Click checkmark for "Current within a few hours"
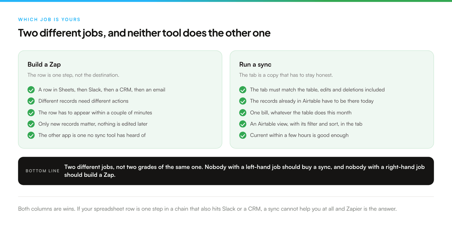452x231 pixels. click(x=243, y=135)
